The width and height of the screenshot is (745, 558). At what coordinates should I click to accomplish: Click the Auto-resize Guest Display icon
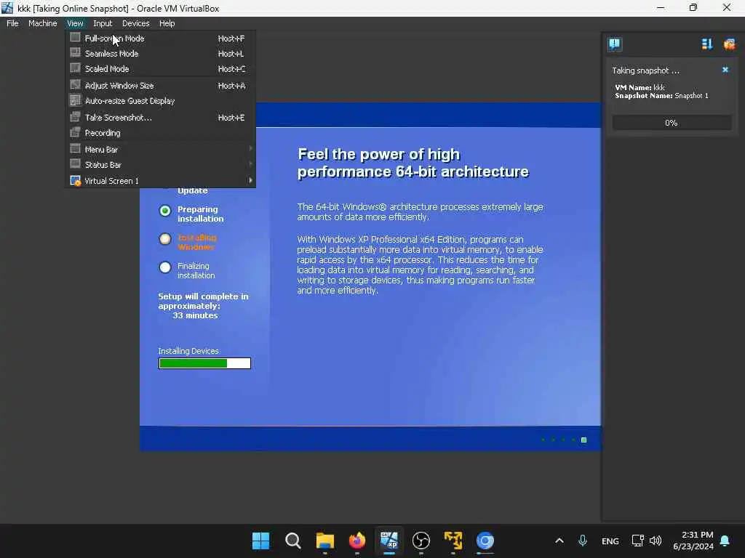click(75, 100)
